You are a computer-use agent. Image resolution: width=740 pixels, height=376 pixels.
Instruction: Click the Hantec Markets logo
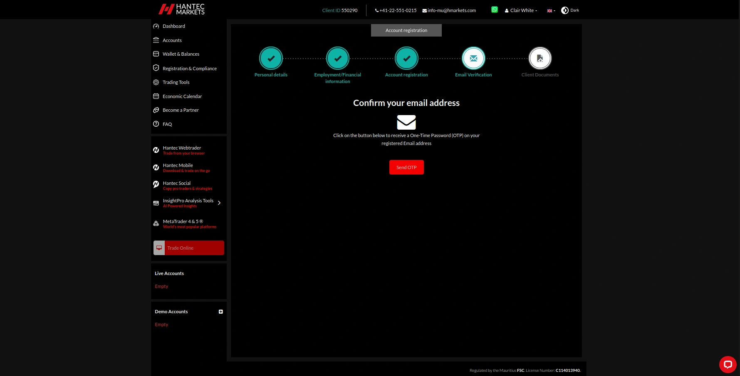182,9
